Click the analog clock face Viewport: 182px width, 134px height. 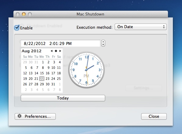87,70
